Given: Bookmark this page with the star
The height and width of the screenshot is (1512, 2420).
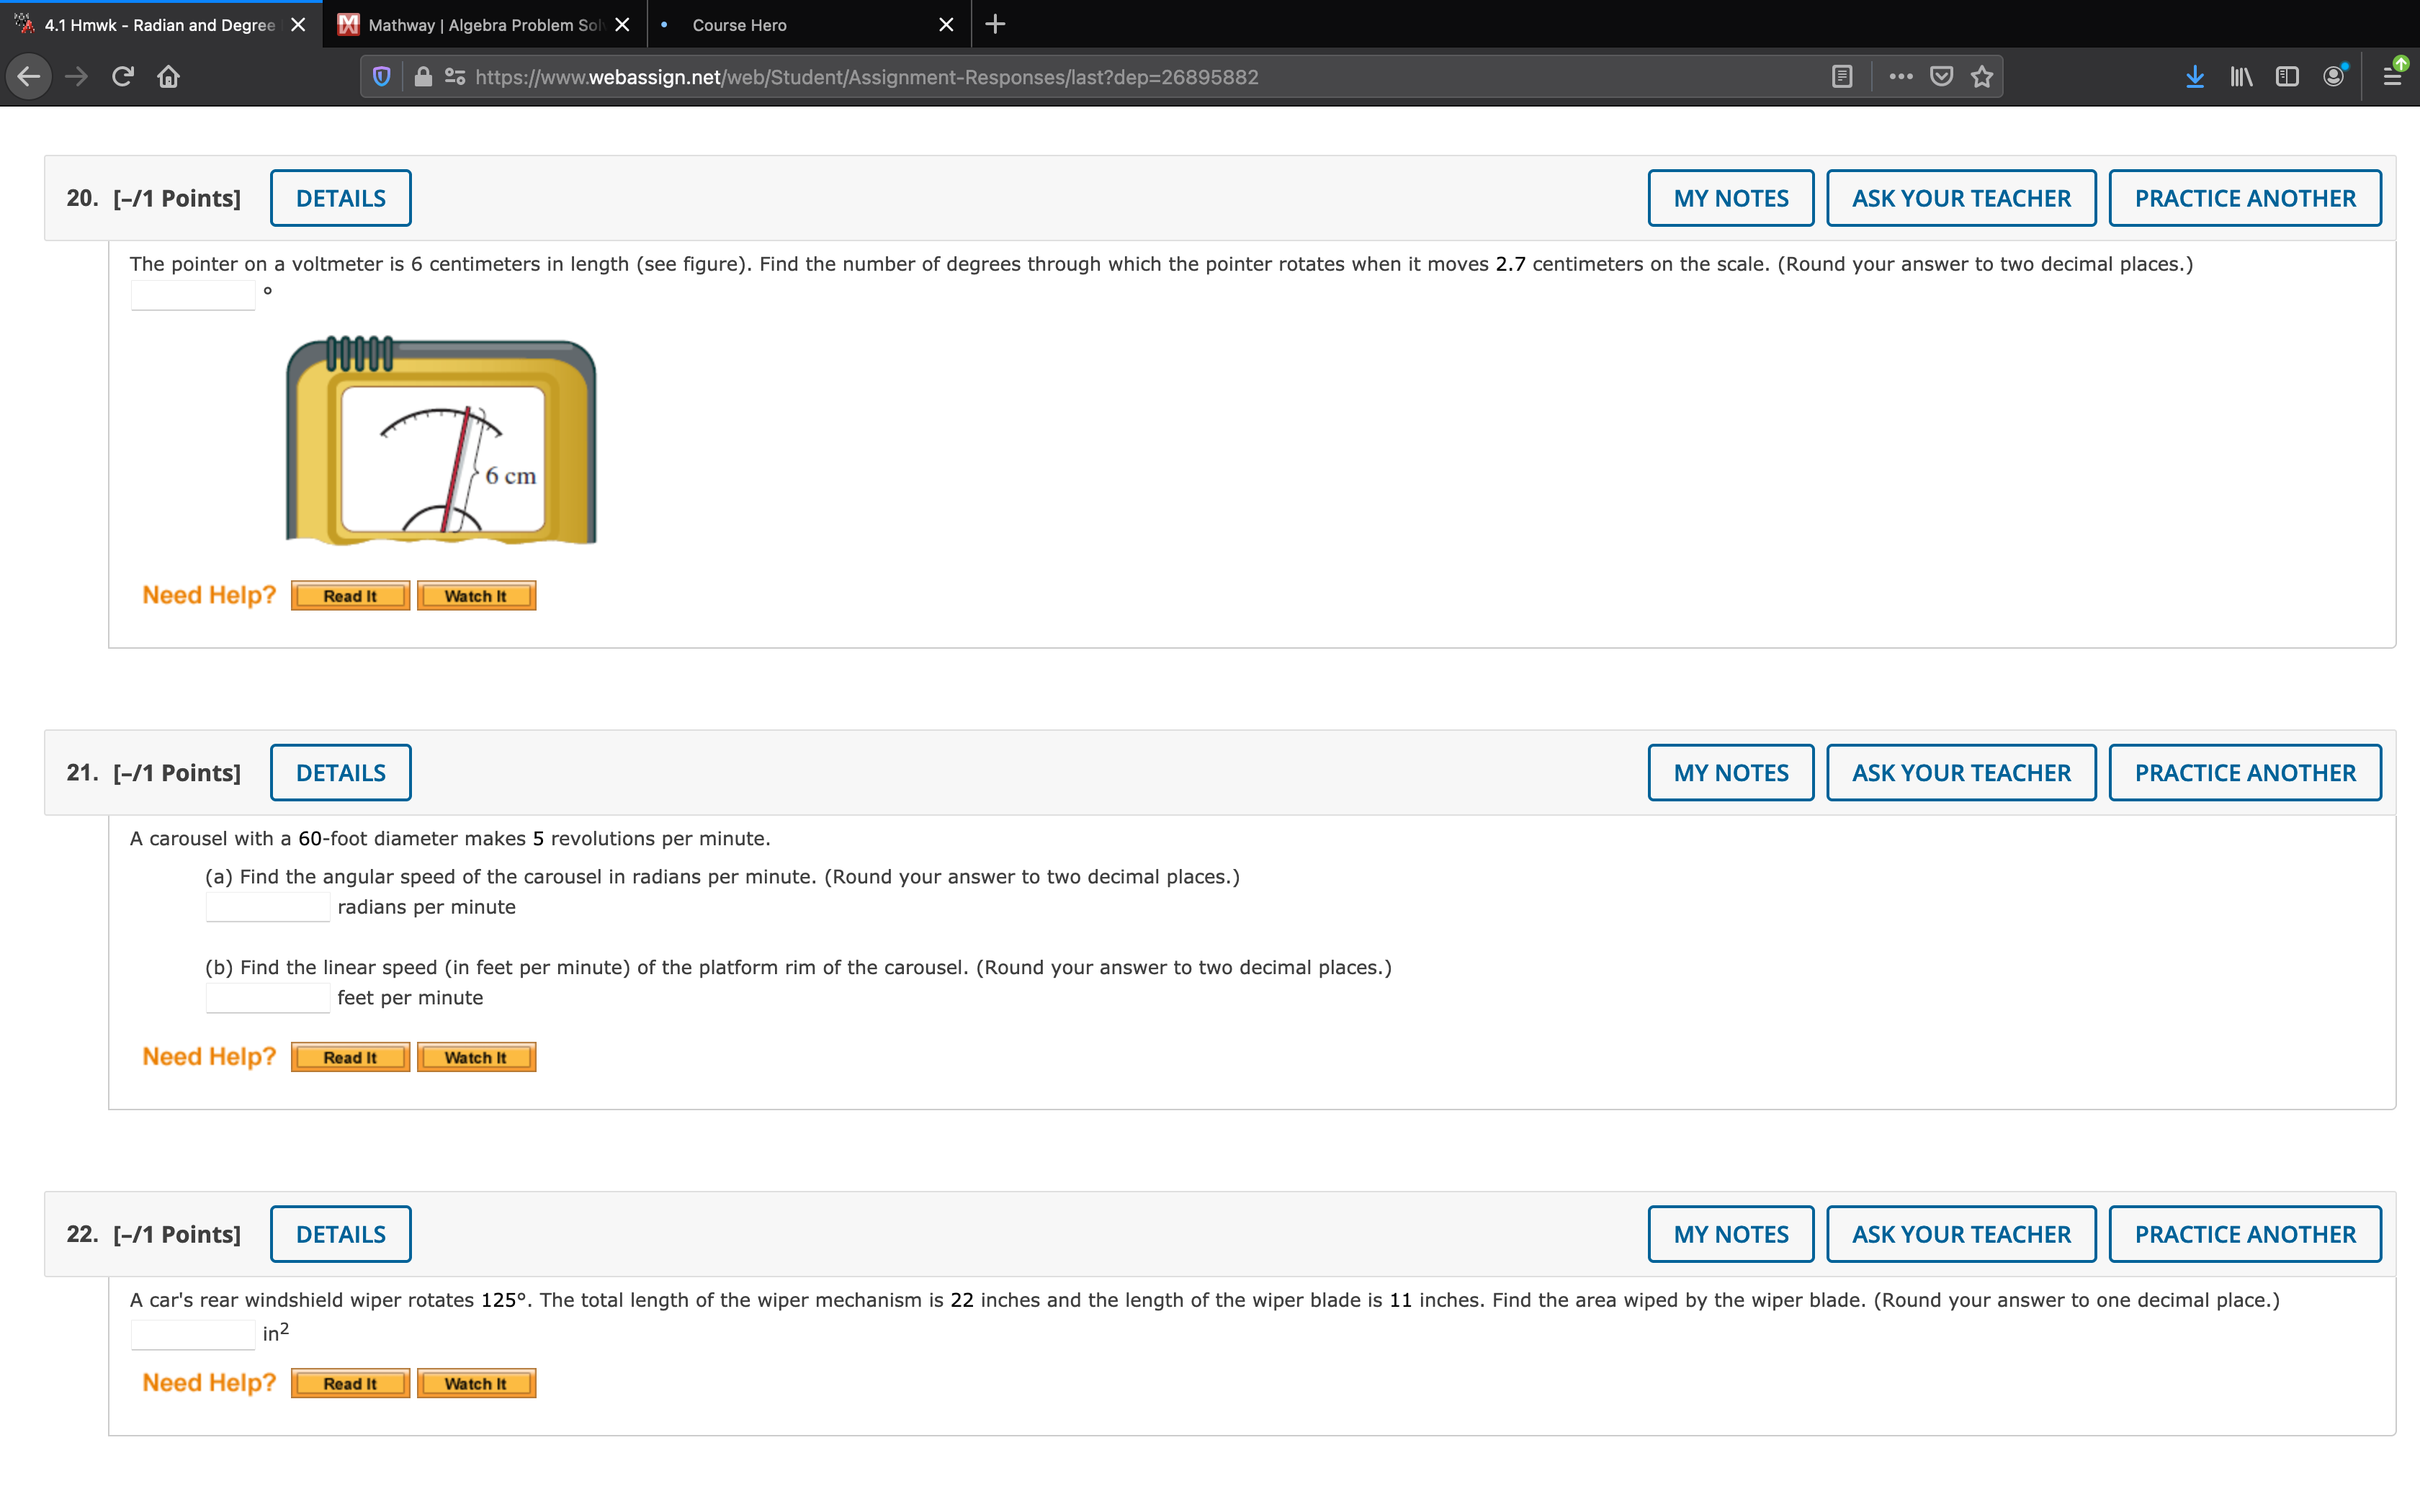Looking at the screenshot, I should point(1982,77).
